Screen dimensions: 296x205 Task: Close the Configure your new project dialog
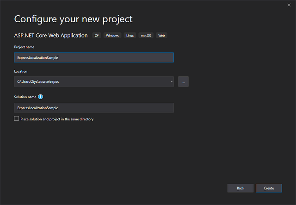pyautogui.click(x=289, y=5)
